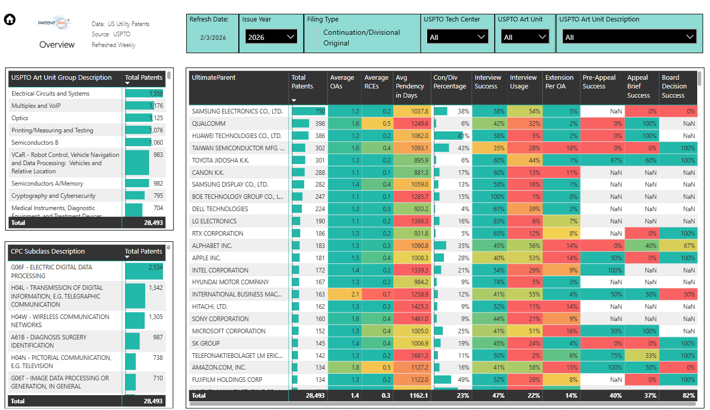Select the Overview page label
This screenshot has width=710, height=410.
[x=56, y=44]
